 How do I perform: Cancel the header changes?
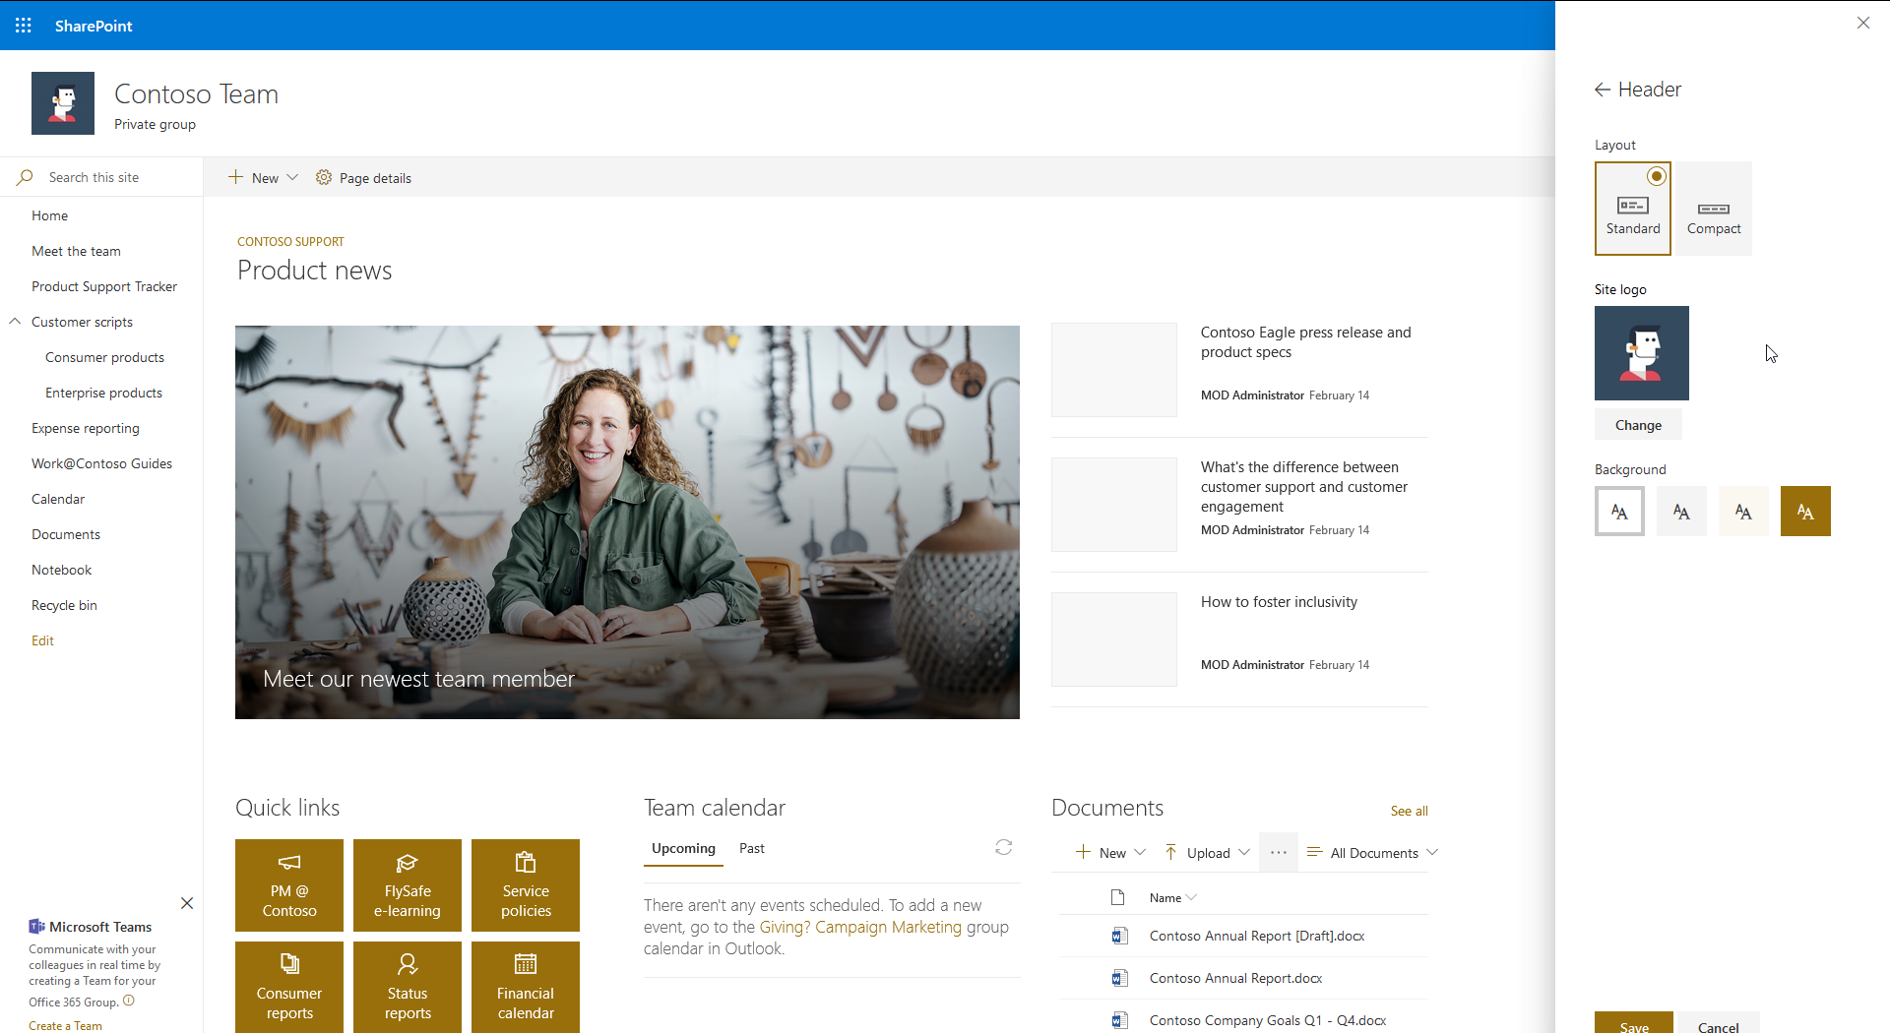coord(1719,1023)
